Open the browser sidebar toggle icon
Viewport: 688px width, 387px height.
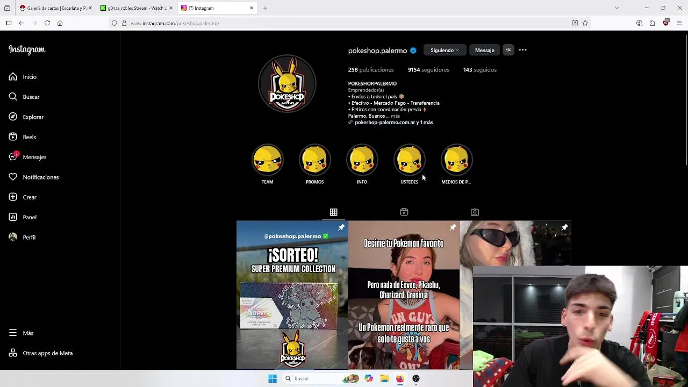(x=9, y=23)
